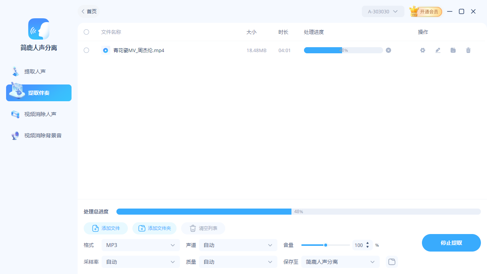This screenshot has width=487, height=274.
Task: Delete the 青花瓷MV file entry
Action: click(468, 50)
